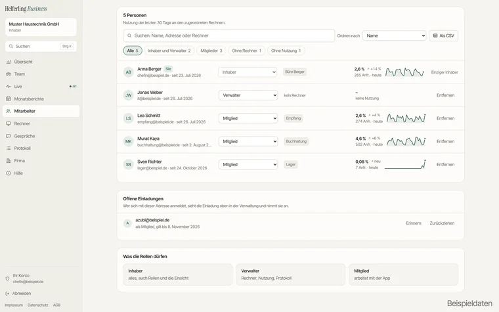Open Anna Berger's usage sparkline chart

click(404, 72)
